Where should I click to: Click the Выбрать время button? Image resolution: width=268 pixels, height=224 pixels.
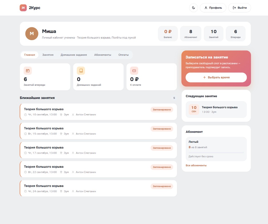[216, 77]
